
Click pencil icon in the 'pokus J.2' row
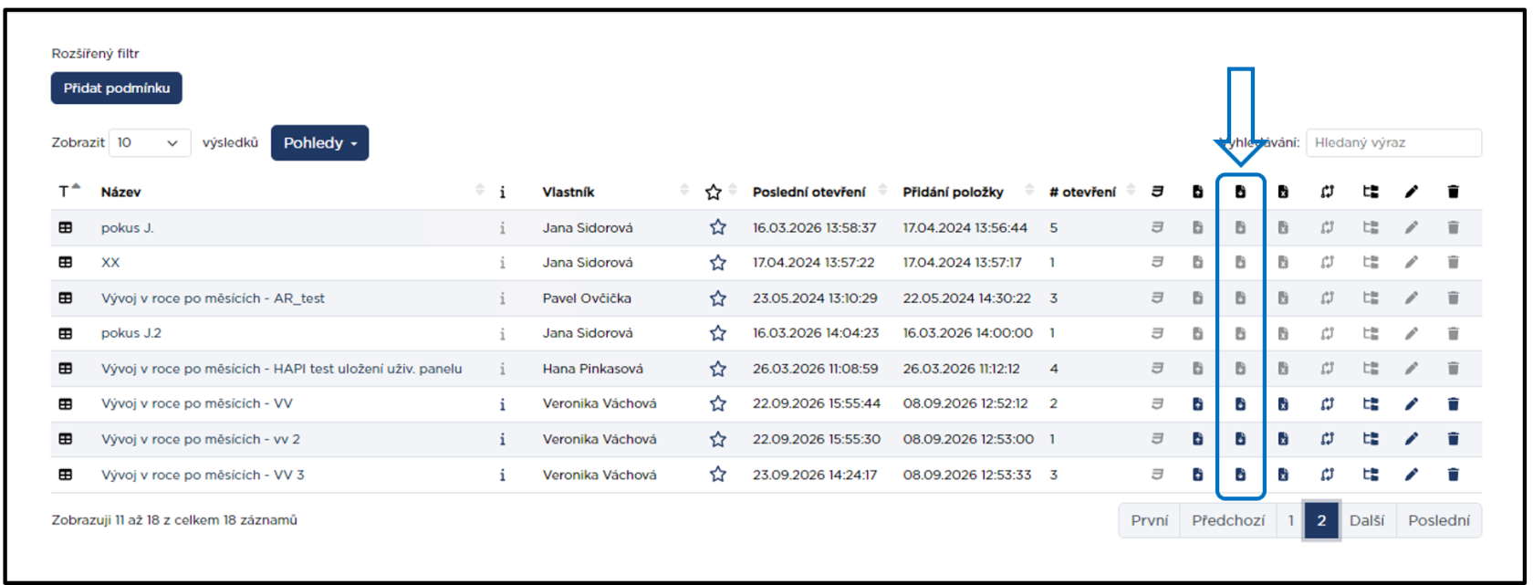pos(1412,333)
